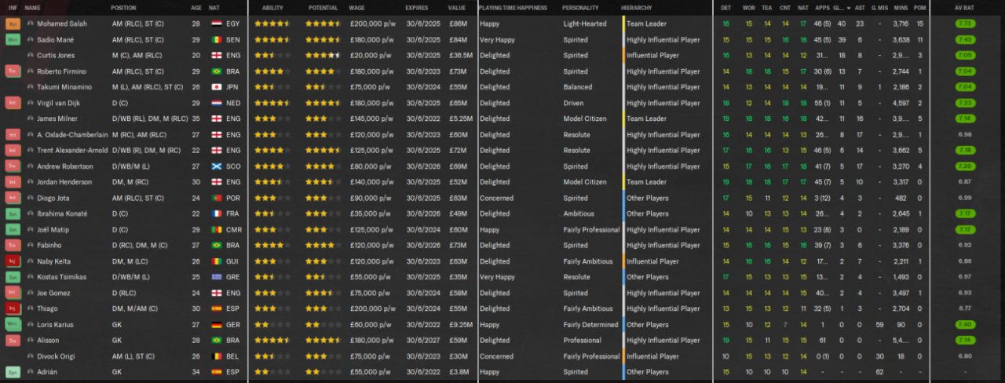Image resolution: width=1005 pixels, height=383 pixels.
Task: Click the Trn badge next to Alisson
Action: pos(13,341)
